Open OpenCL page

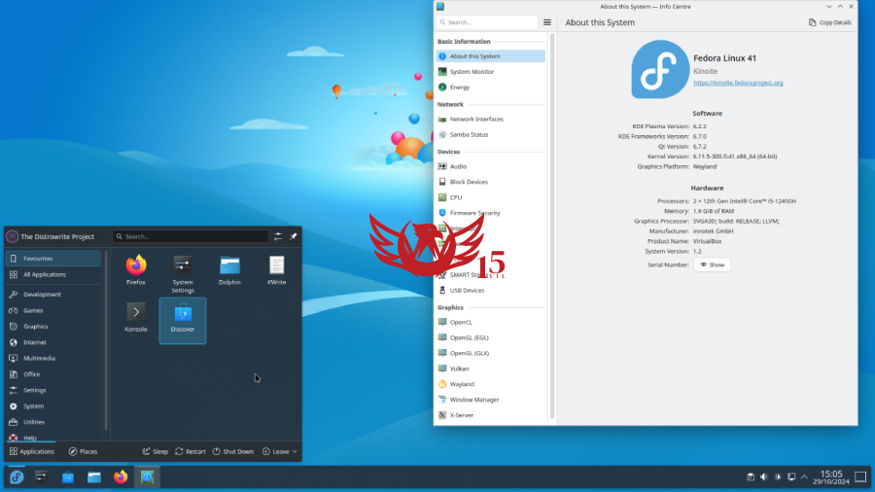coord(491,322)
